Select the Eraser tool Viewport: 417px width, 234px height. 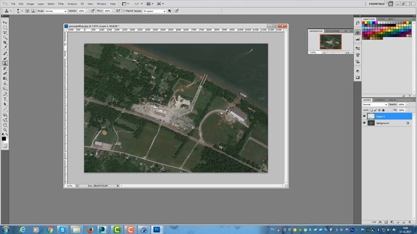coord(5,73)
